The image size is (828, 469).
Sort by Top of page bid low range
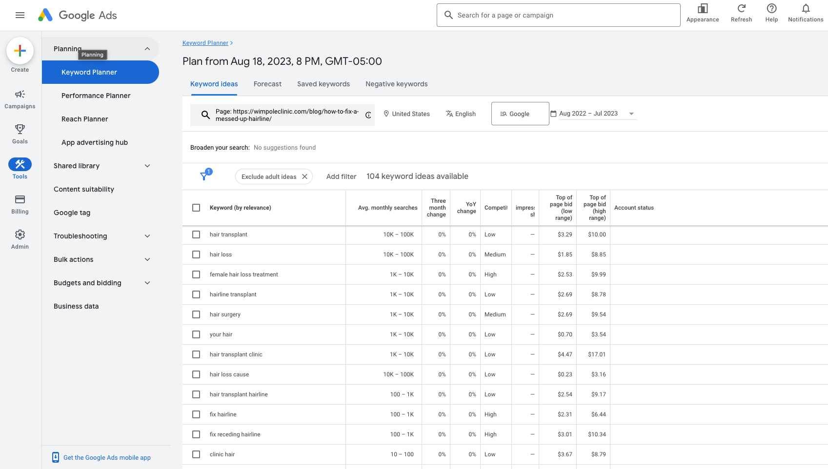click(561, 208)
